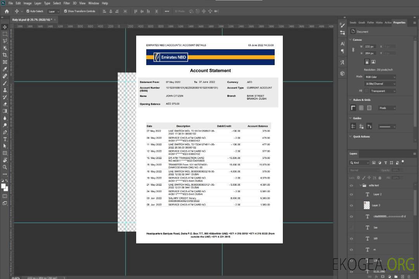Open the Auto-Select Layer dropdown
The height and width of the screenshot is (279, 419).
pos(54,11)
